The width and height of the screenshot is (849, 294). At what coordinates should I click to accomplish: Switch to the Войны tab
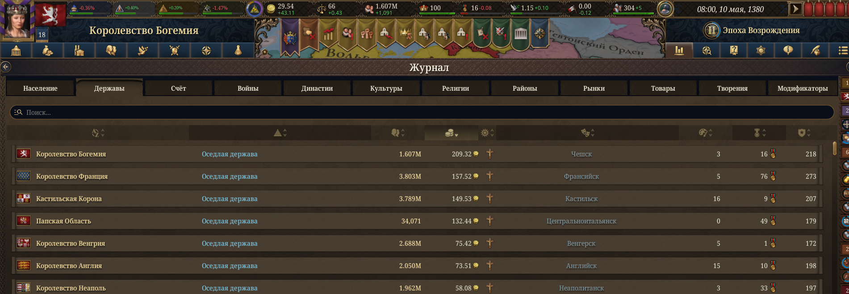[x=248, y=88]
